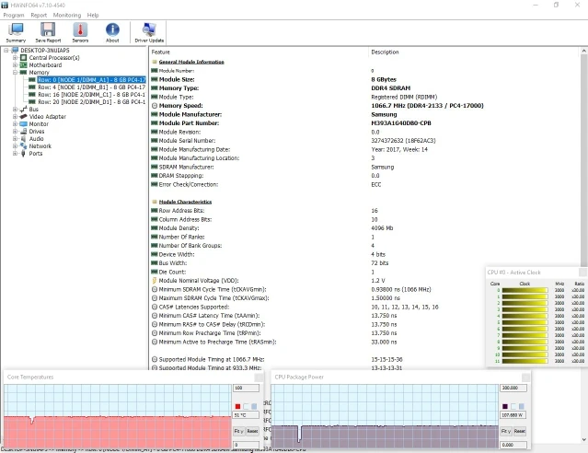Click the Save Report floppy icon

click(48, 32)
